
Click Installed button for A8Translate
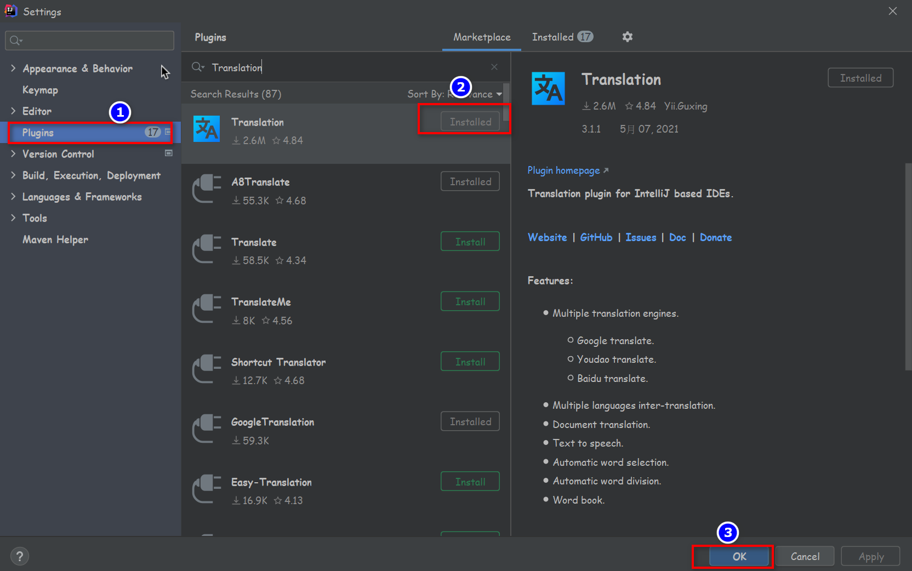470,181
